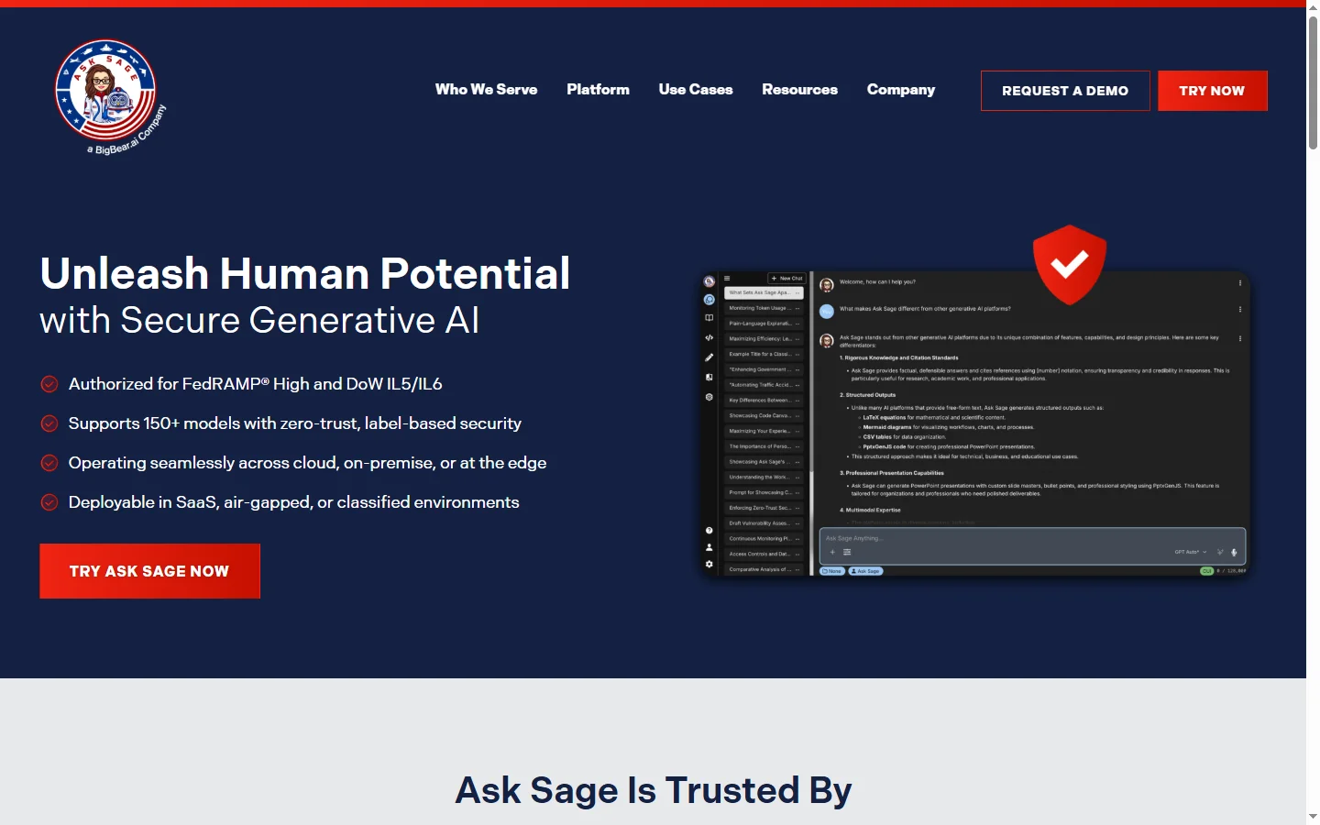Click check icon beside Operating seamlessly across cloud

tap(49, 463)
